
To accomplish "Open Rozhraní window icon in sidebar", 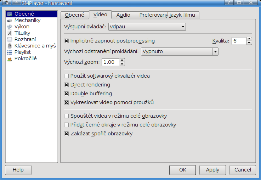I will [x=10, y=39].
